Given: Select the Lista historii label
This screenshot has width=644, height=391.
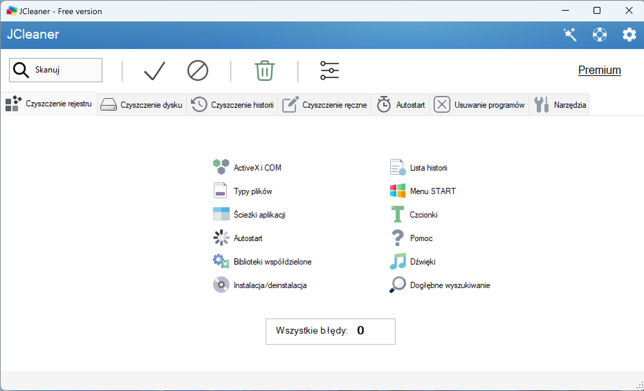Looking at the screenshot, I should pyautogui.click(x=429, y=168).
